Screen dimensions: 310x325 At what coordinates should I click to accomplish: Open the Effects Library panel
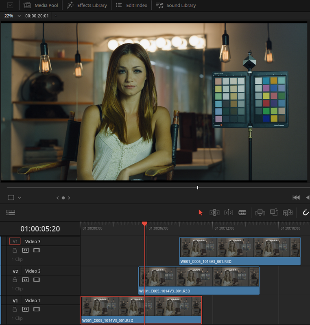87,5
